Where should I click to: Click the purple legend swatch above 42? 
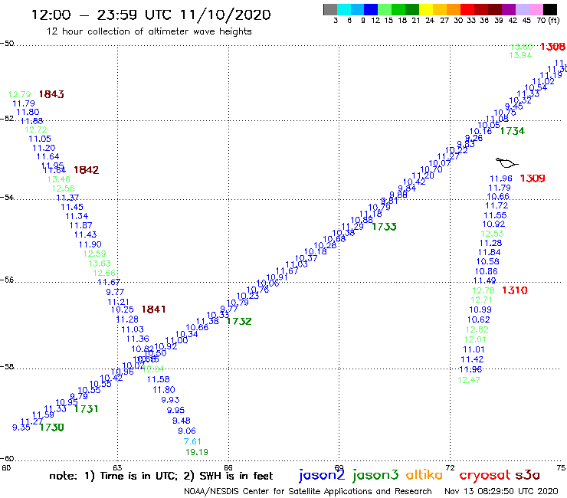pyautogui.click(x=508, y=9)
